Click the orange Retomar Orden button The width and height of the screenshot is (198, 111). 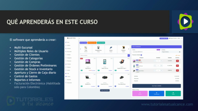92,43
